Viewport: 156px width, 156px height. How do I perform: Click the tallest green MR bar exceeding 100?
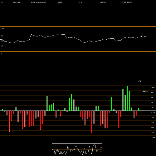pyautogui.click(x=127, y=98)
